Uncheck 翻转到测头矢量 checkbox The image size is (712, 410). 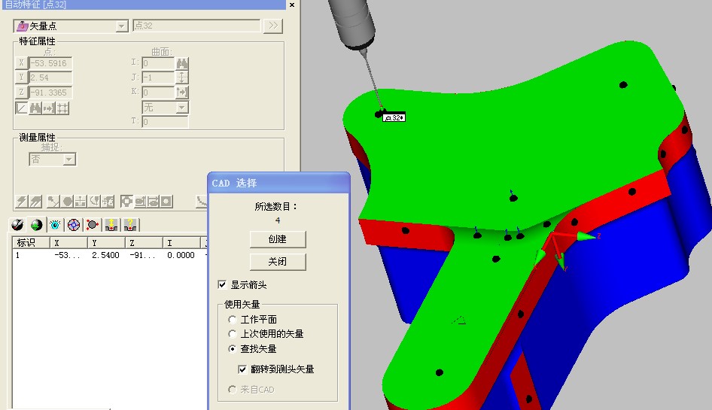(x=242, y=369)
